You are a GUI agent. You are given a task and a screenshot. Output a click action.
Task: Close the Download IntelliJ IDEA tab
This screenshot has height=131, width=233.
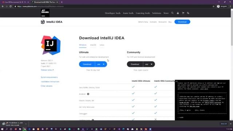tap(57, 2)
